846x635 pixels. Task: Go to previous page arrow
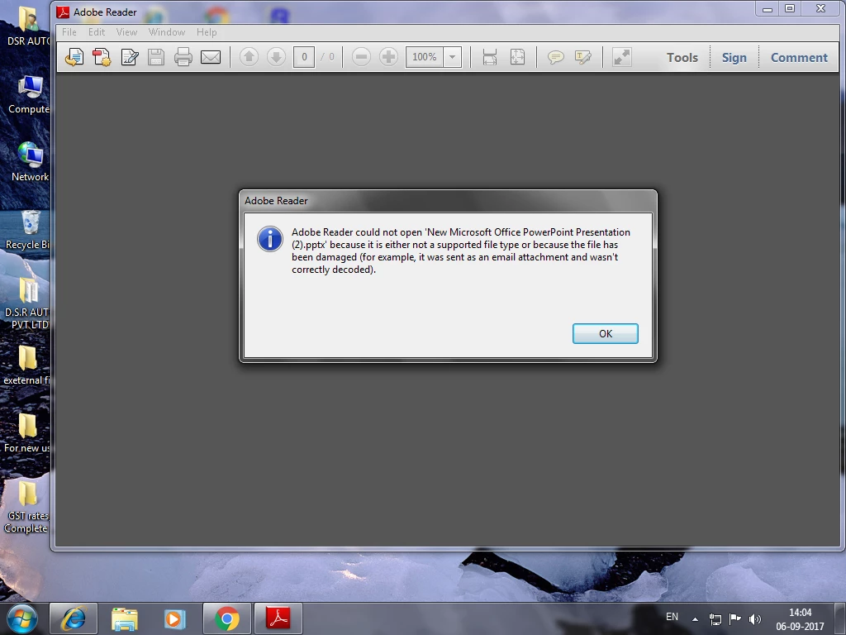[249, 57]
